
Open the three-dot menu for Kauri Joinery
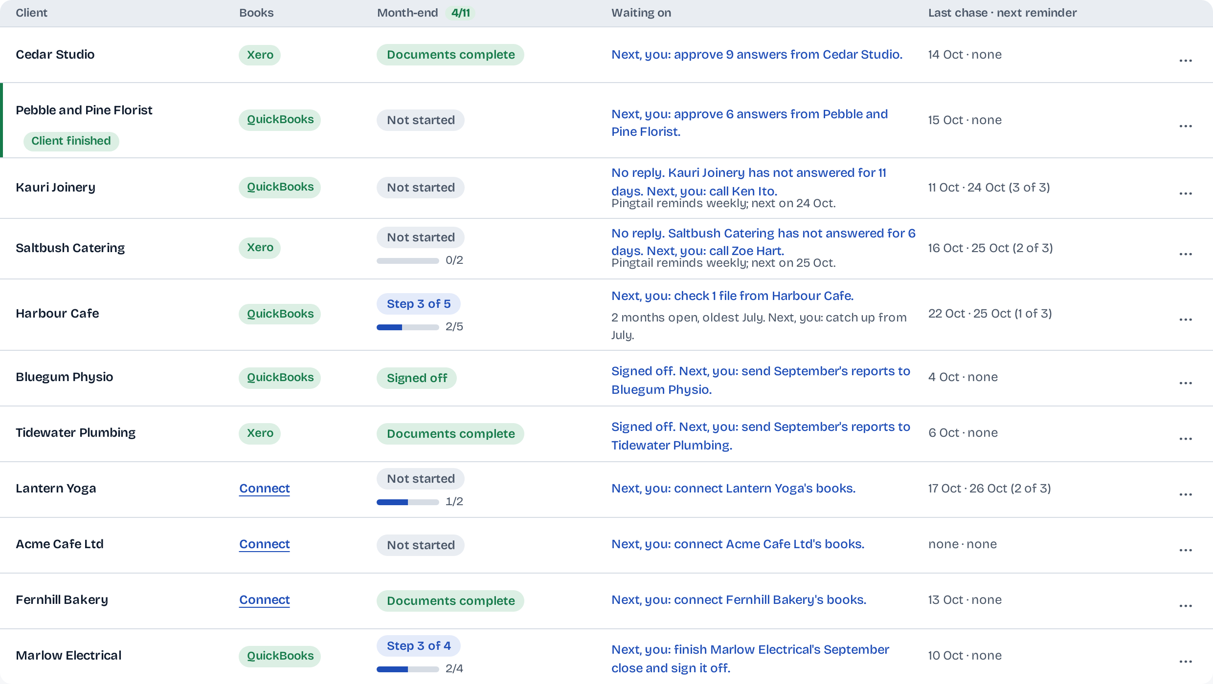point(1186,193)
